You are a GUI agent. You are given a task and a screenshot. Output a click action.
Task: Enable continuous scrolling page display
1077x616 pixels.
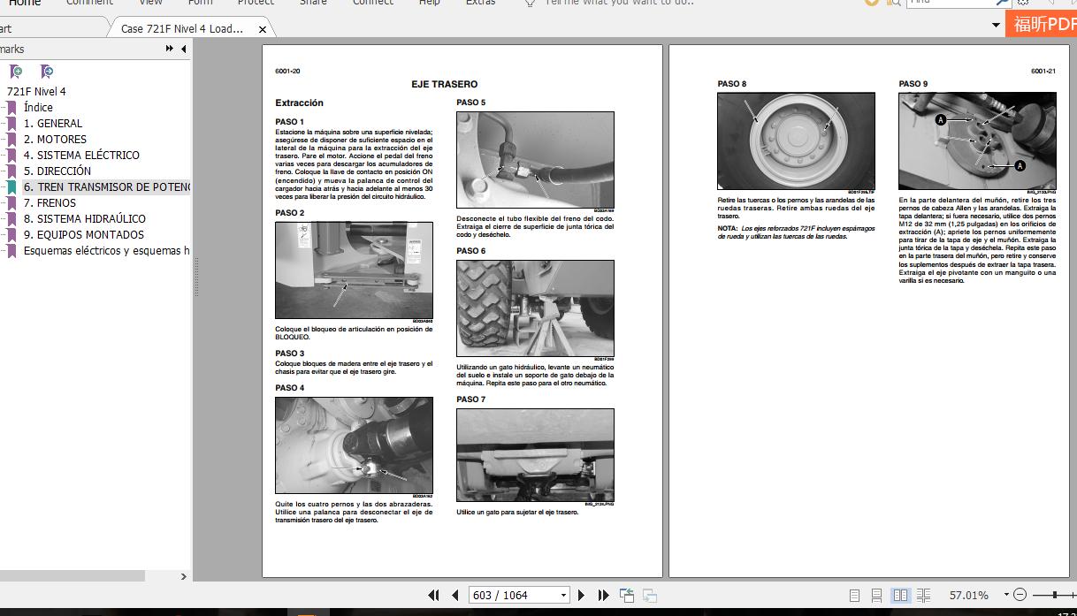tap(876, 594)
